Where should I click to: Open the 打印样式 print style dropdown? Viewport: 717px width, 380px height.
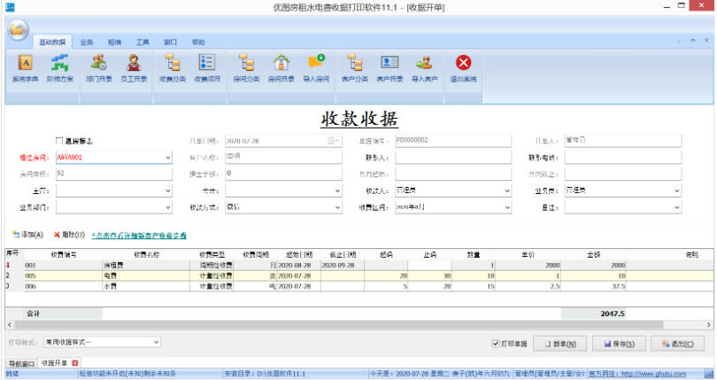(156, 342)
